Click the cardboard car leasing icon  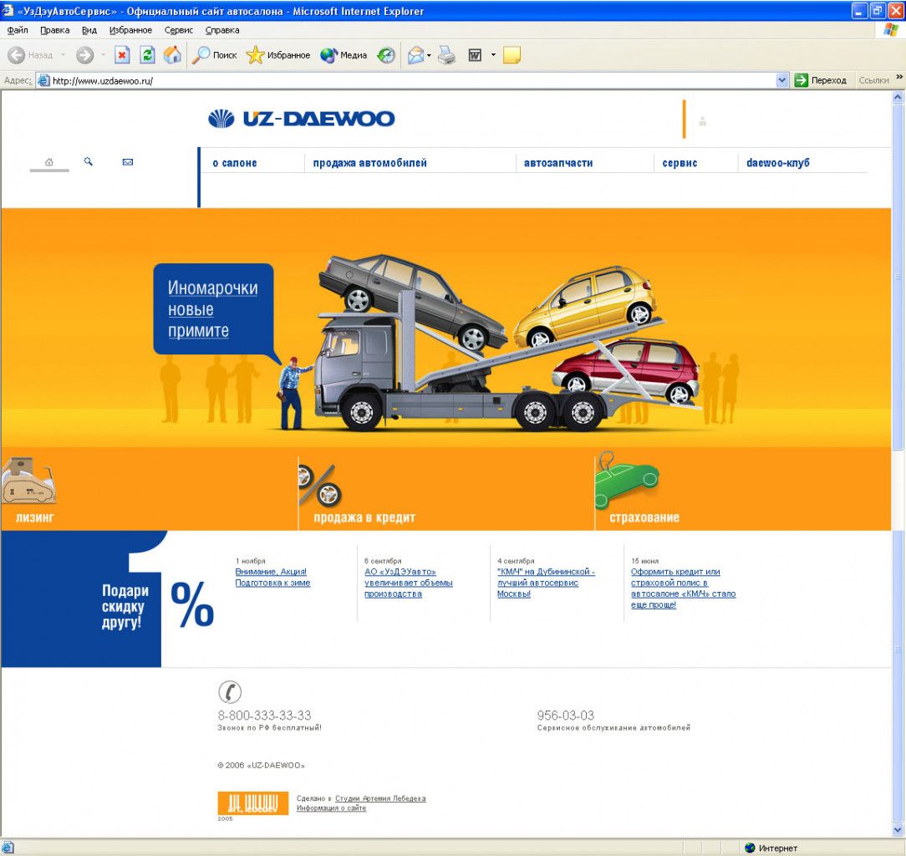[x=28, y=481]
